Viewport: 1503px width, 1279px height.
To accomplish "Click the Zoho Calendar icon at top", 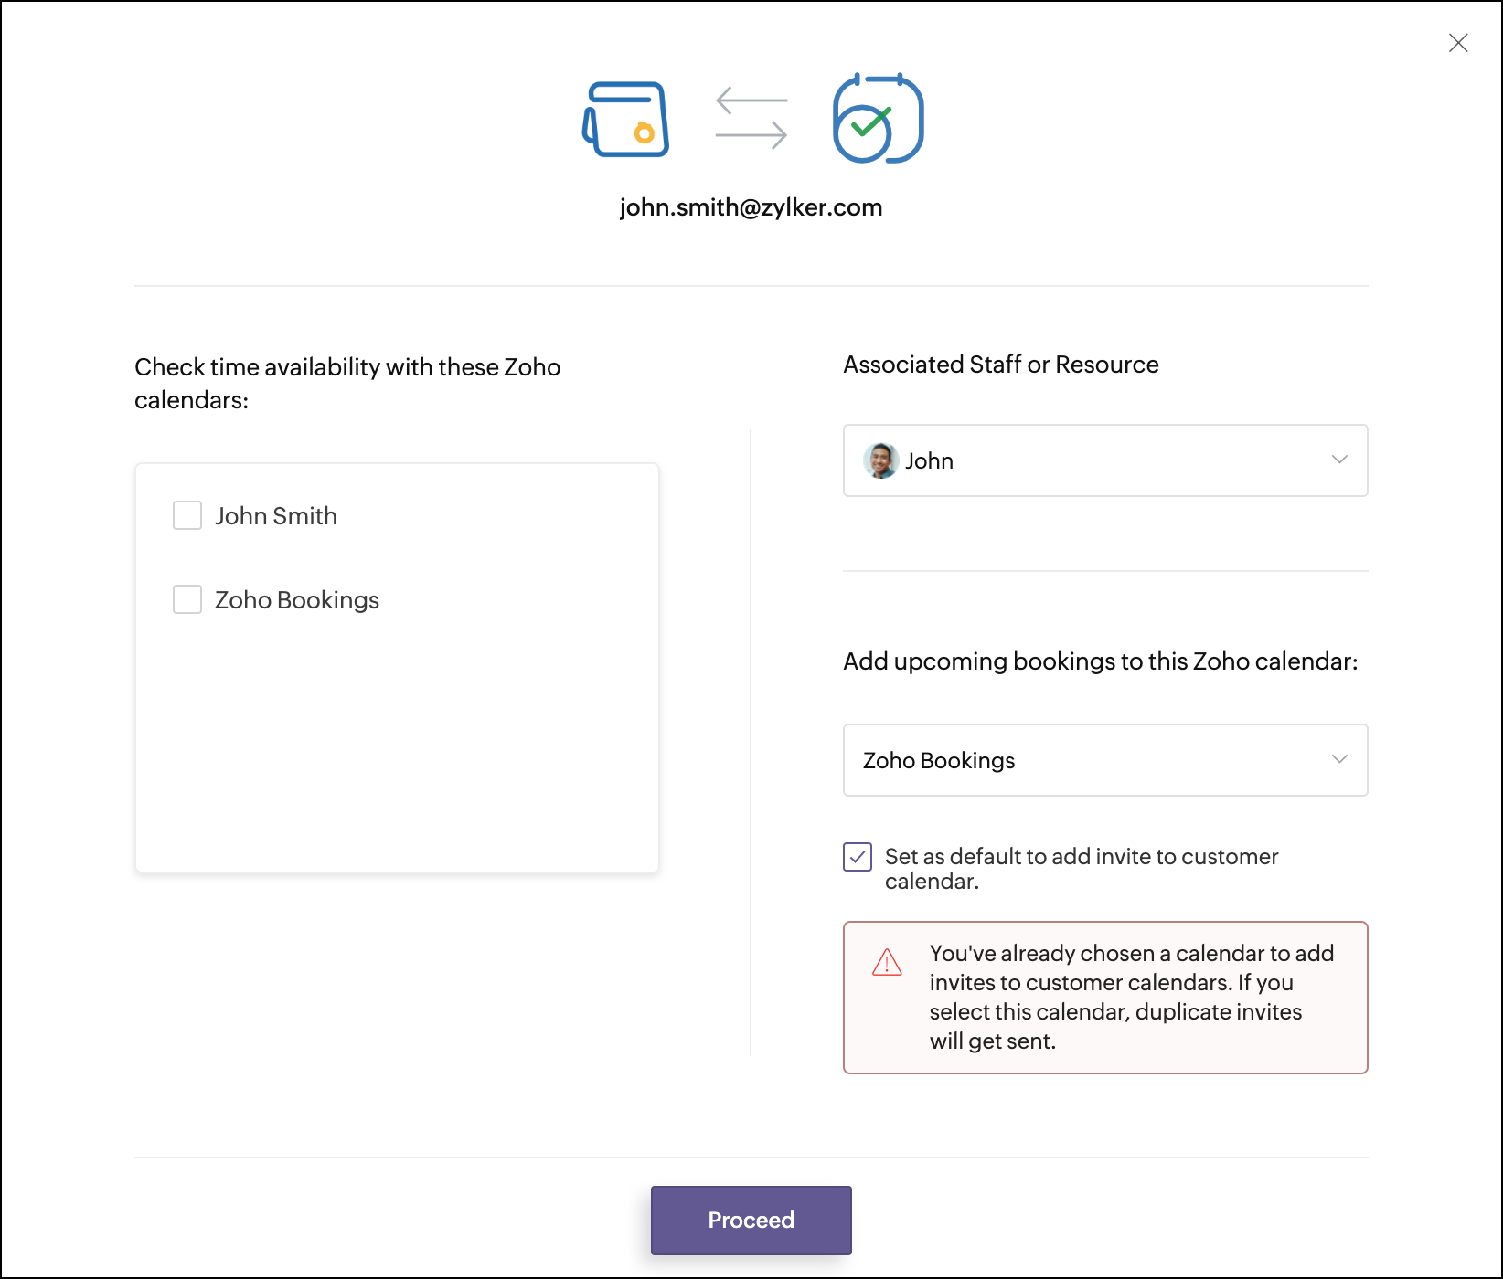I will [x=626, y=120].
